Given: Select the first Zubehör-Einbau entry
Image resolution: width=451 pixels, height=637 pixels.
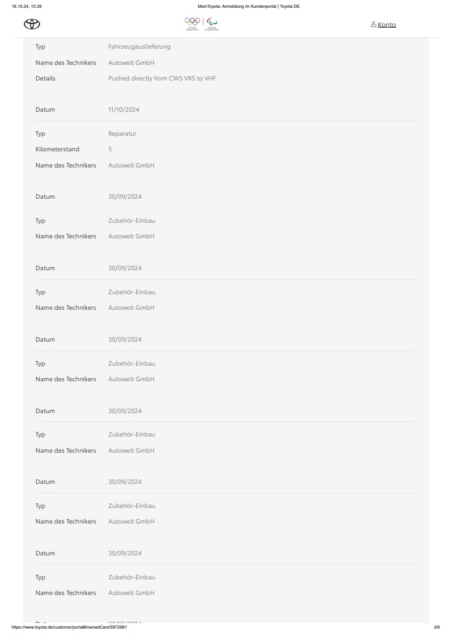Looking at the screenshot, I should tap(132, 220).
